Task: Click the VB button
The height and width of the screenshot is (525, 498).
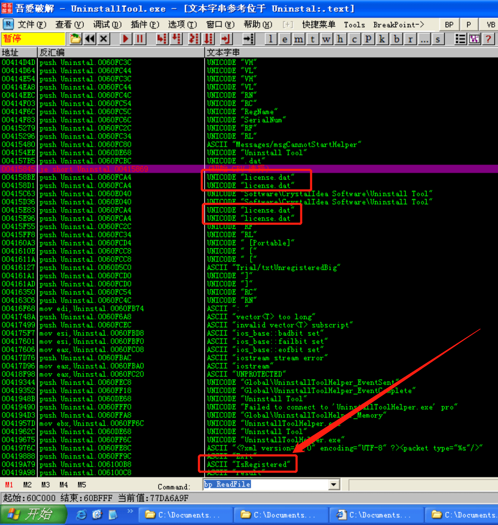Action: coord(490,24)
